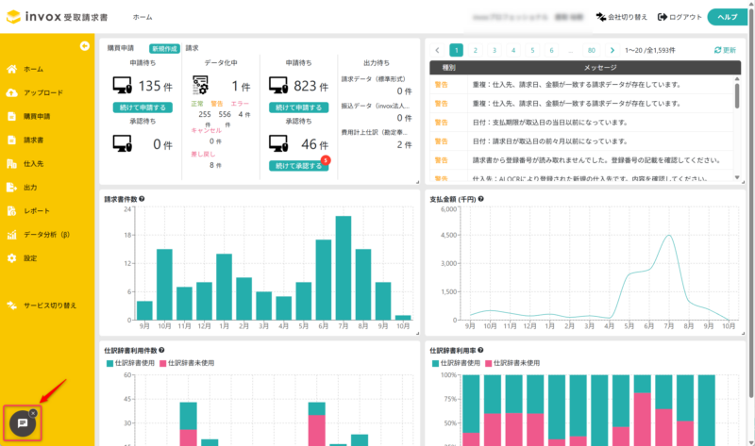The width and height of the screenshot is (755, 446).
Task: Open the ヘルプ button
Action: (x=727, y=17)
